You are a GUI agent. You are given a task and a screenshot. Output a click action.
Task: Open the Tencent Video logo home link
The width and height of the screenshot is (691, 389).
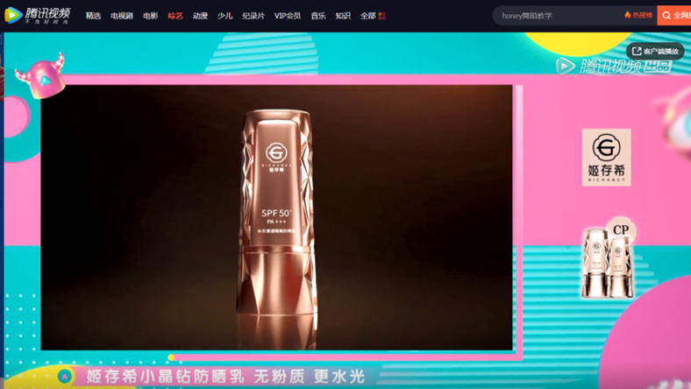coord(38,16)
